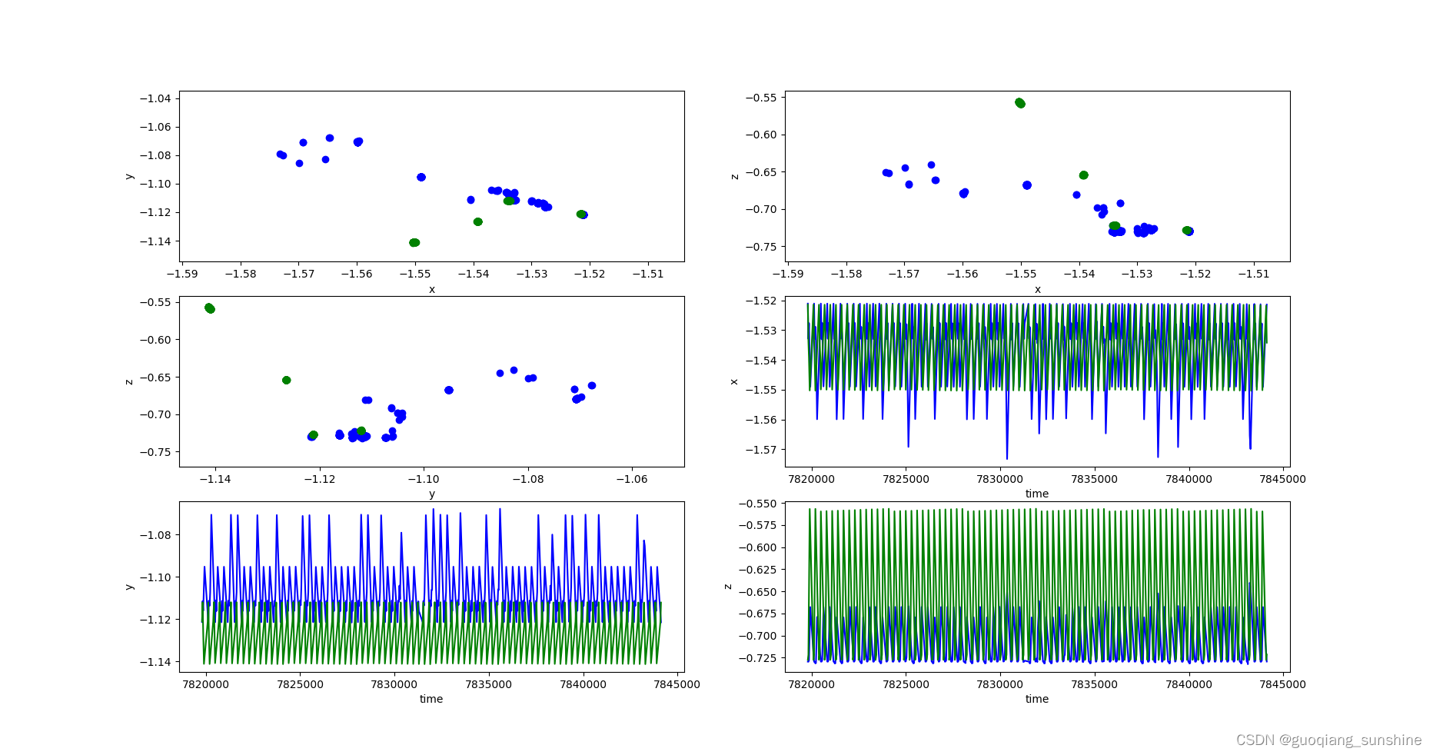Select the vertical "y" label of x–y scatter
This screenshot has height=755, width=1433.
[x=129, y=177]
